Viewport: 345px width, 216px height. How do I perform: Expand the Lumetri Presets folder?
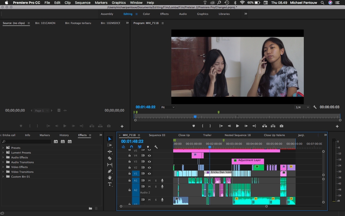3,153
